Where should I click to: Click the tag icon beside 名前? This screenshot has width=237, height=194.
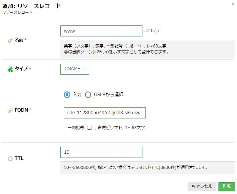click(10, 40)
